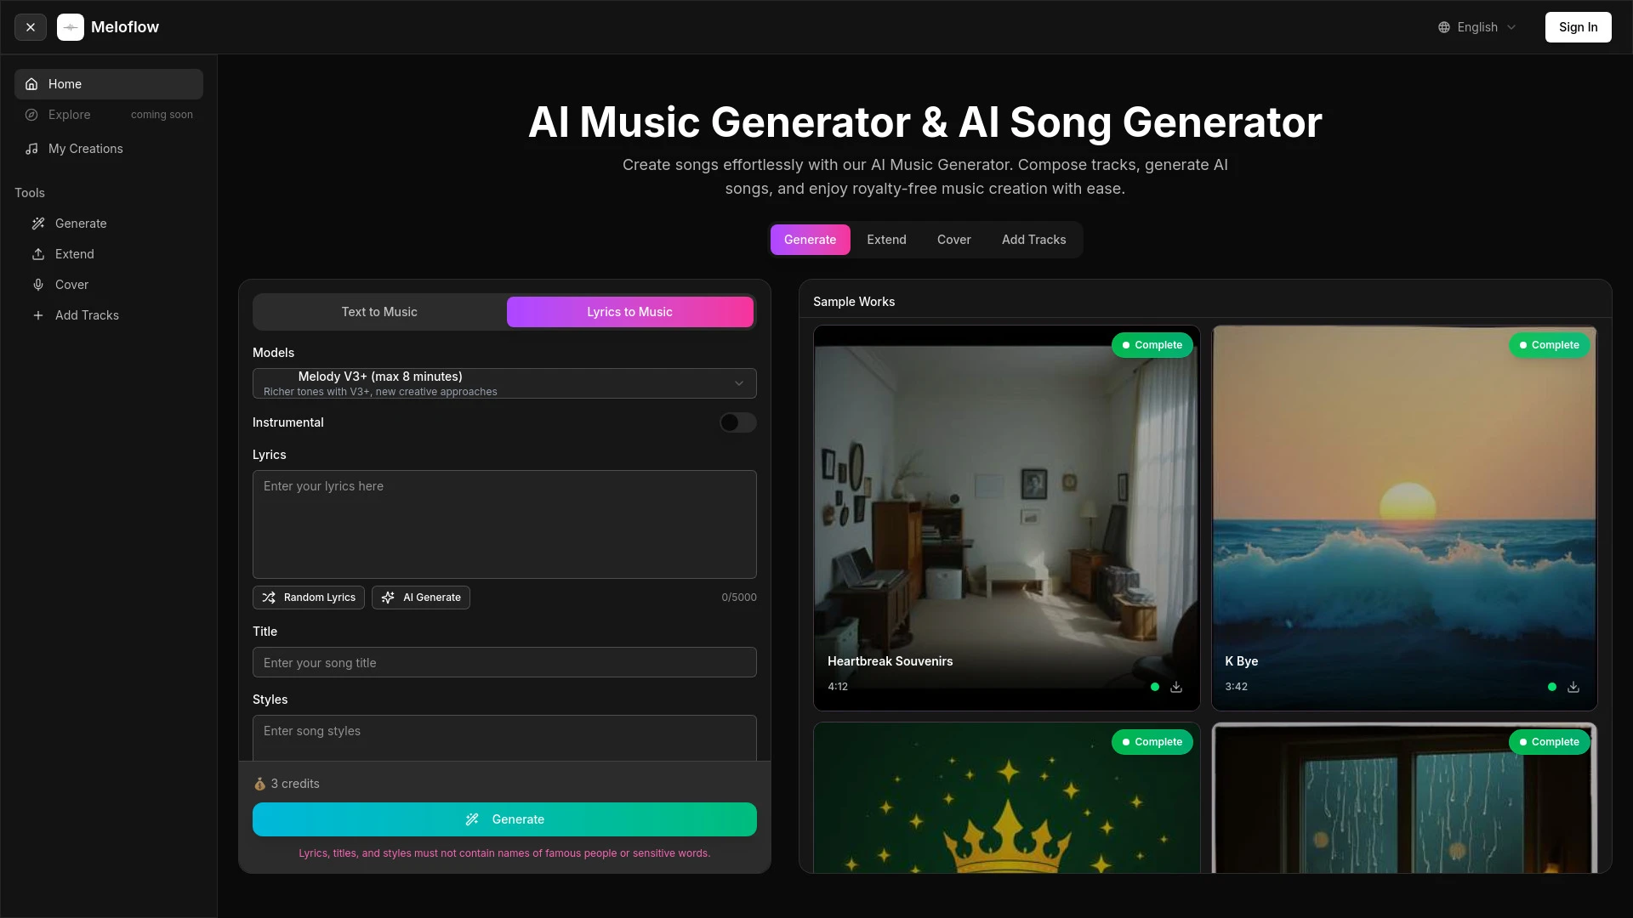Image resolution: width=1633 pixels, height=918 pixels.
Task: Click the Extend upload icon in sidebar
Action: click(x=38, y=253)
